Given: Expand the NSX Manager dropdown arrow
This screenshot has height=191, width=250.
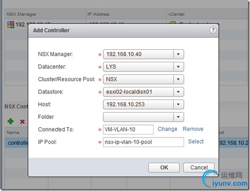Looking at the screenshot, I should [178, 54].
